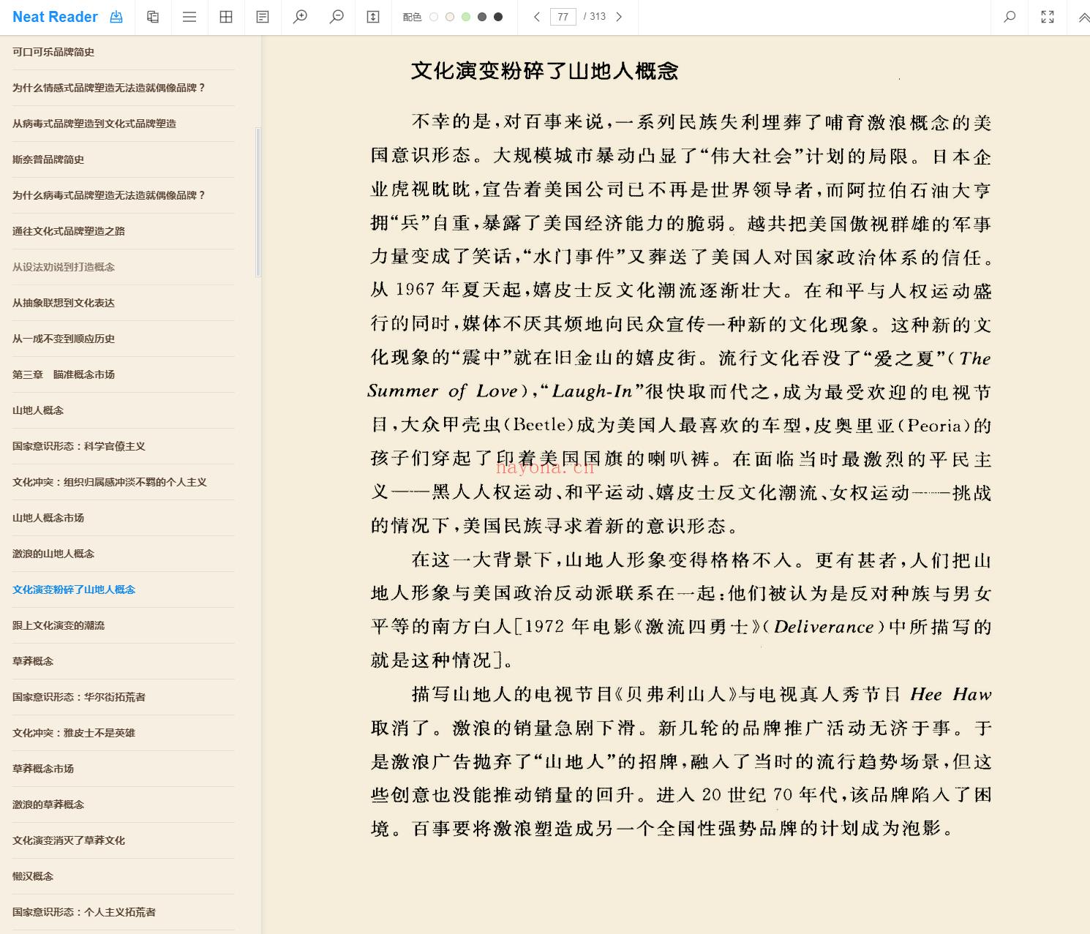Enter fullscreen mode icon

click(x=1048, y=17)
